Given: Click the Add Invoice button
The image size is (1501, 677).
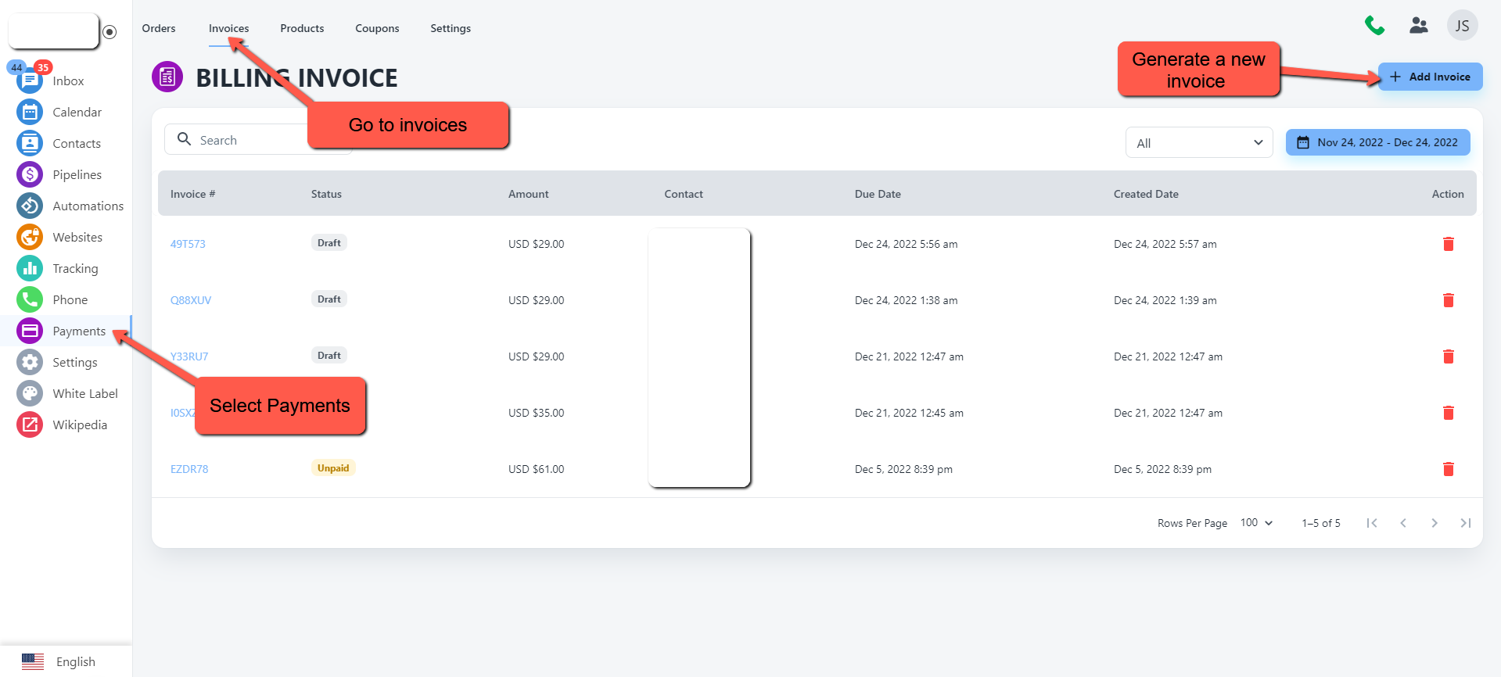Looking at the screenshot, I should point(1430,77).
